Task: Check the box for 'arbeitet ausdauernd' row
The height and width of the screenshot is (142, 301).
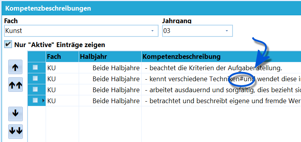Action: 35,89
